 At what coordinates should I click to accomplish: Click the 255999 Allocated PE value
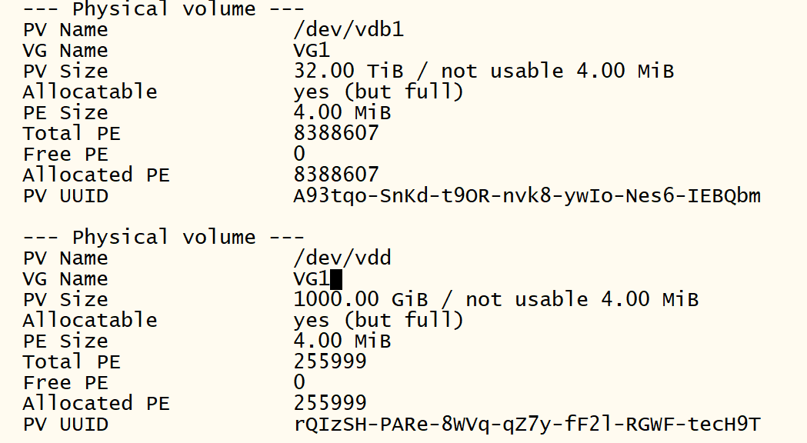coord(330,404)
